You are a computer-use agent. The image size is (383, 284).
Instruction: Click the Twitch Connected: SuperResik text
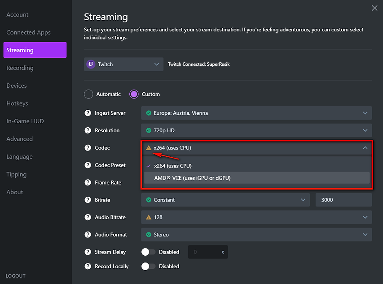(198, 65)
